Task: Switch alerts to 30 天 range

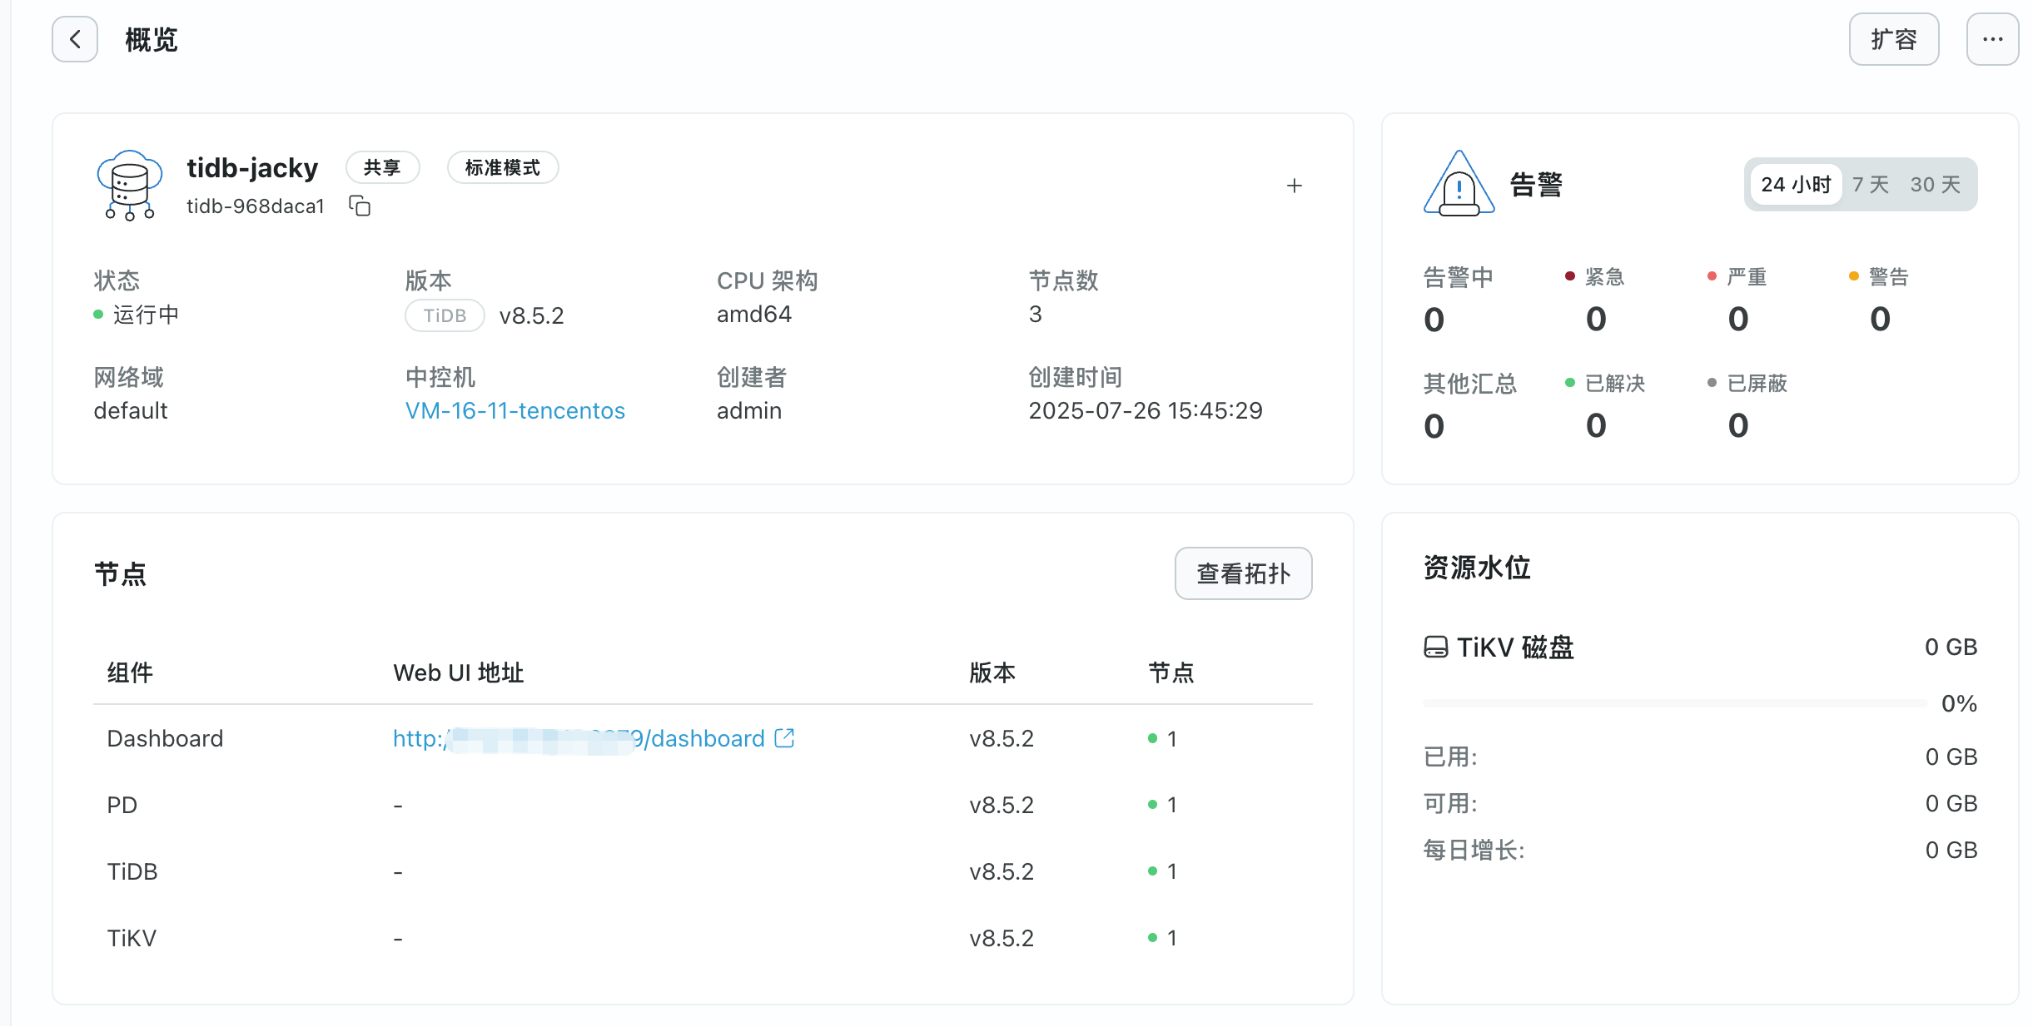Action: coord(1935,184)
